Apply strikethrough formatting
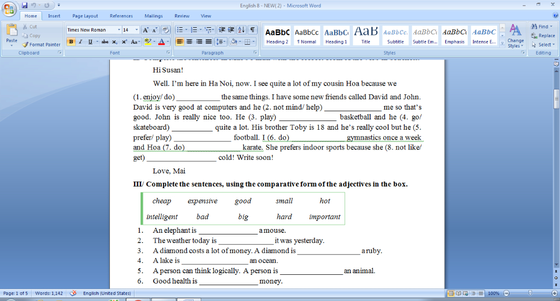 (104, 41)
